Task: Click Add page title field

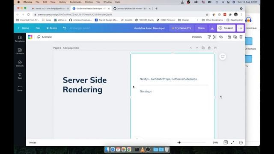Action: 71,48
